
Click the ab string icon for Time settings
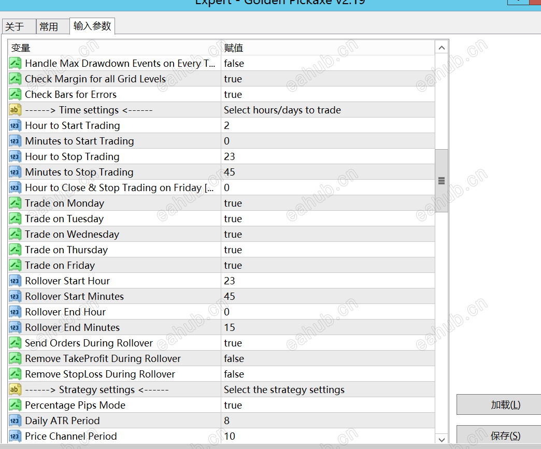coord(15,110)
